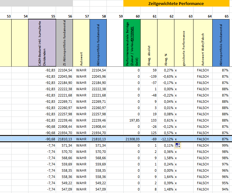Click the 99% cell in column 65
Image resolution: width=232 pixels, height=193 pixels.
tap(221, 145)
